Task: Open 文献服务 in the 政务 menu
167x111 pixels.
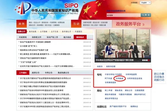Action: pyautogui.click(x=57, y=25)
